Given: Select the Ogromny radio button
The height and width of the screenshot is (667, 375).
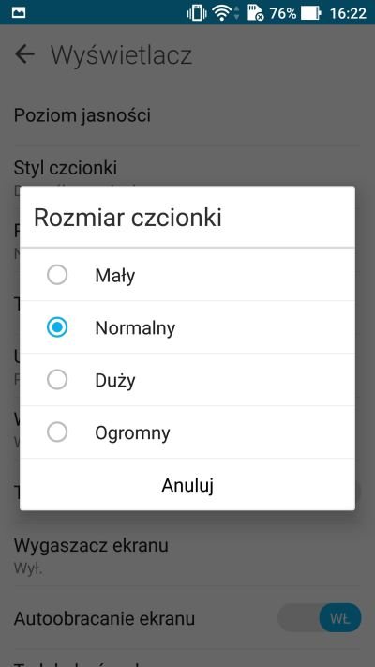Looking at the screenshot, I should tap(57, 432).
